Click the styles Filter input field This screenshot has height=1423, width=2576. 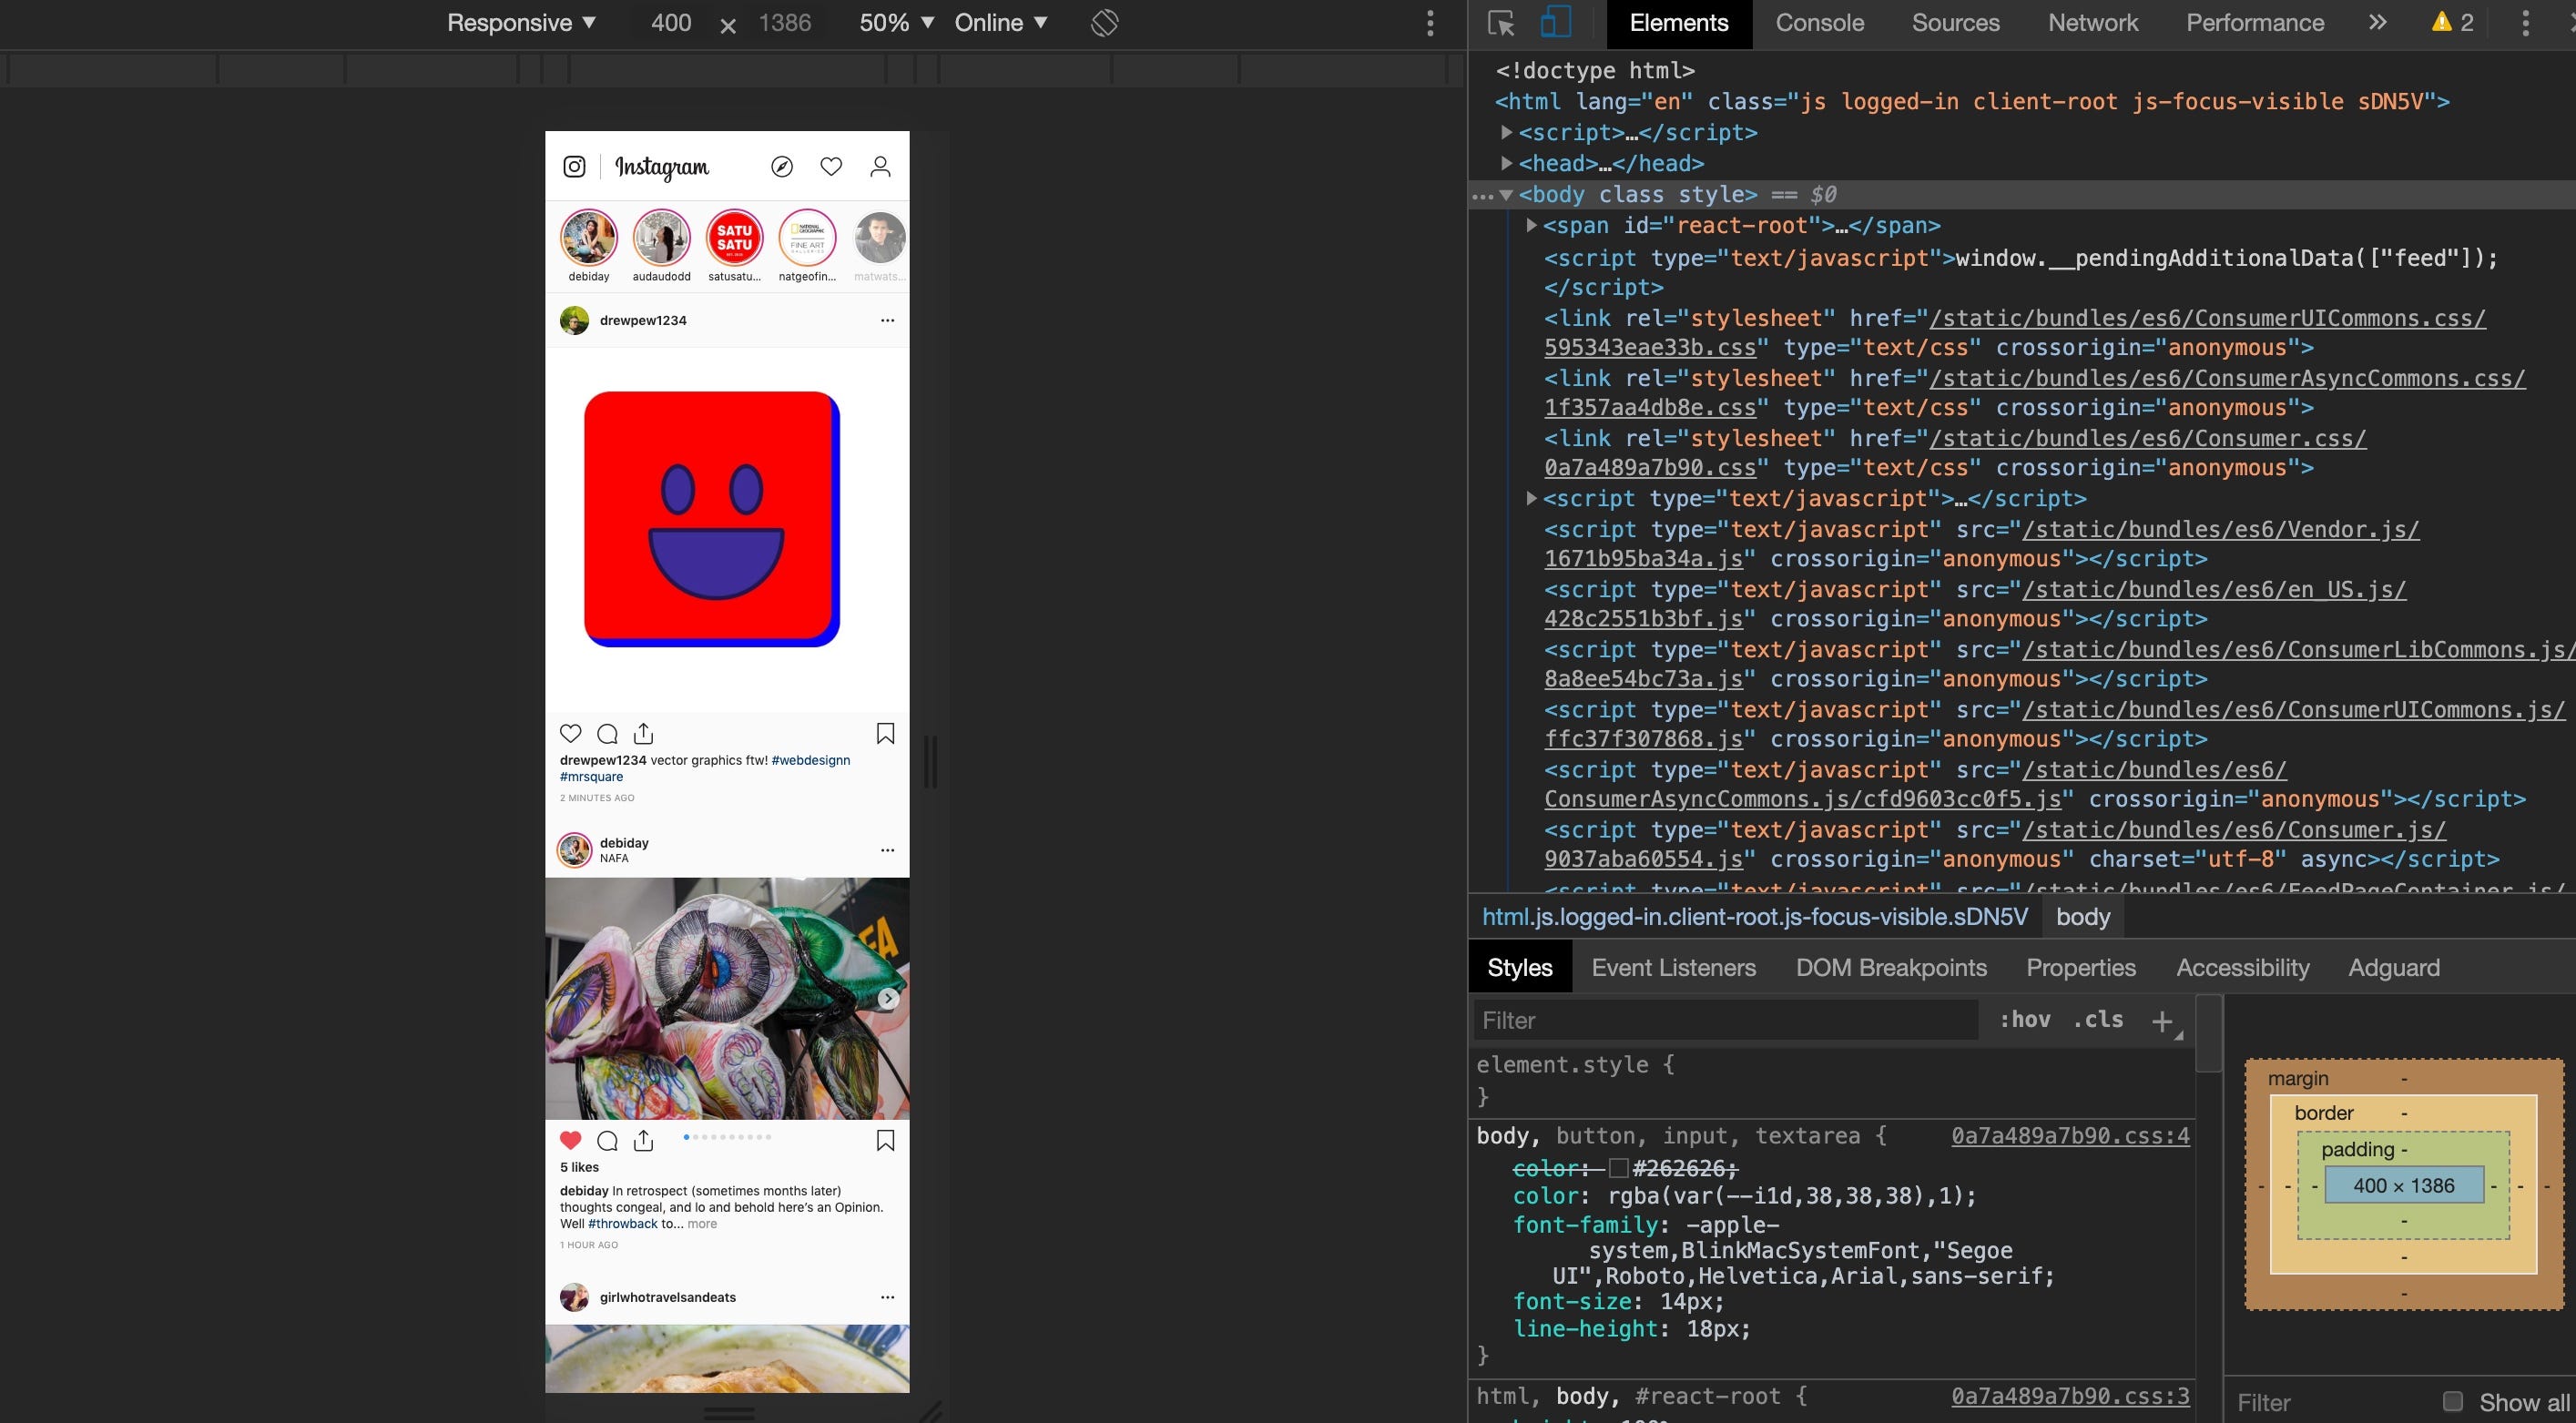tap(1726, 1020)
